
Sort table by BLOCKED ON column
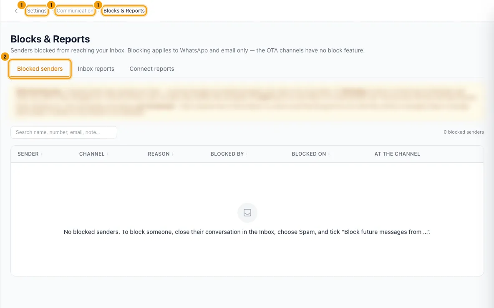(x=311, y=154)
